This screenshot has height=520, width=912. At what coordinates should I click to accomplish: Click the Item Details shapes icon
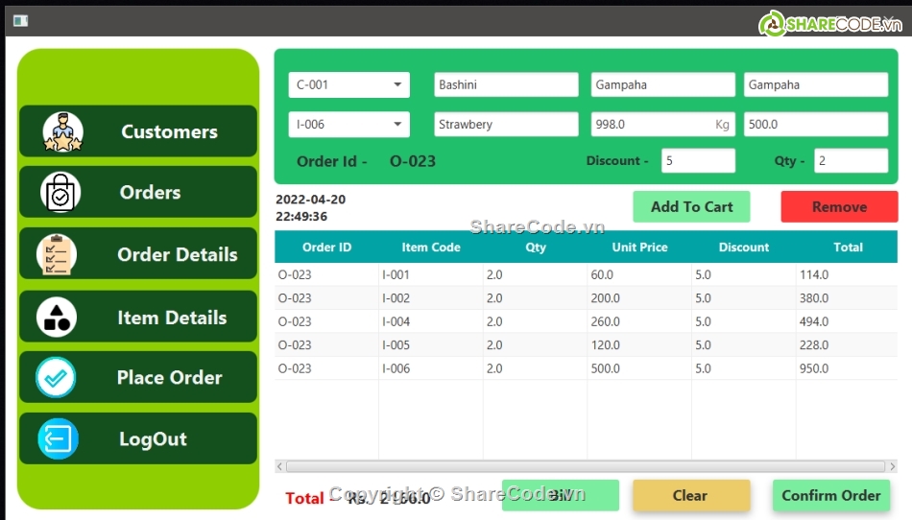[x=57, y=318]
